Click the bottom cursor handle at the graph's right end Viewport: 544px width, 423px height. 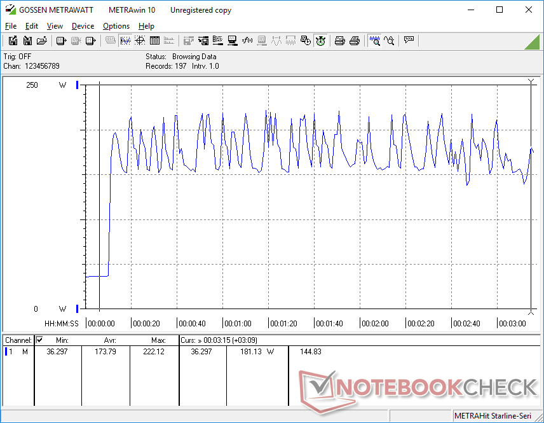[531, 312]
